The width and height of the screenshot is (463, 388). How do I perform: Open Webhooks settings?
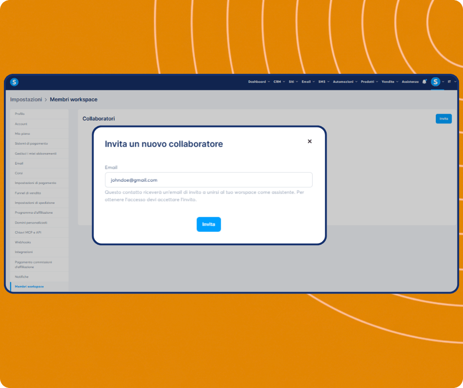(x=39, y=242)
